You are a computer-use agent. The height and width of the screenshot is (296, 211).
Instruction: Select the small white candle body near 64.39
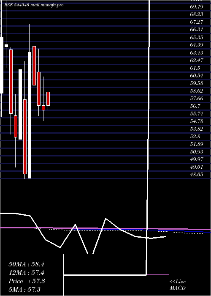(6, 46)
